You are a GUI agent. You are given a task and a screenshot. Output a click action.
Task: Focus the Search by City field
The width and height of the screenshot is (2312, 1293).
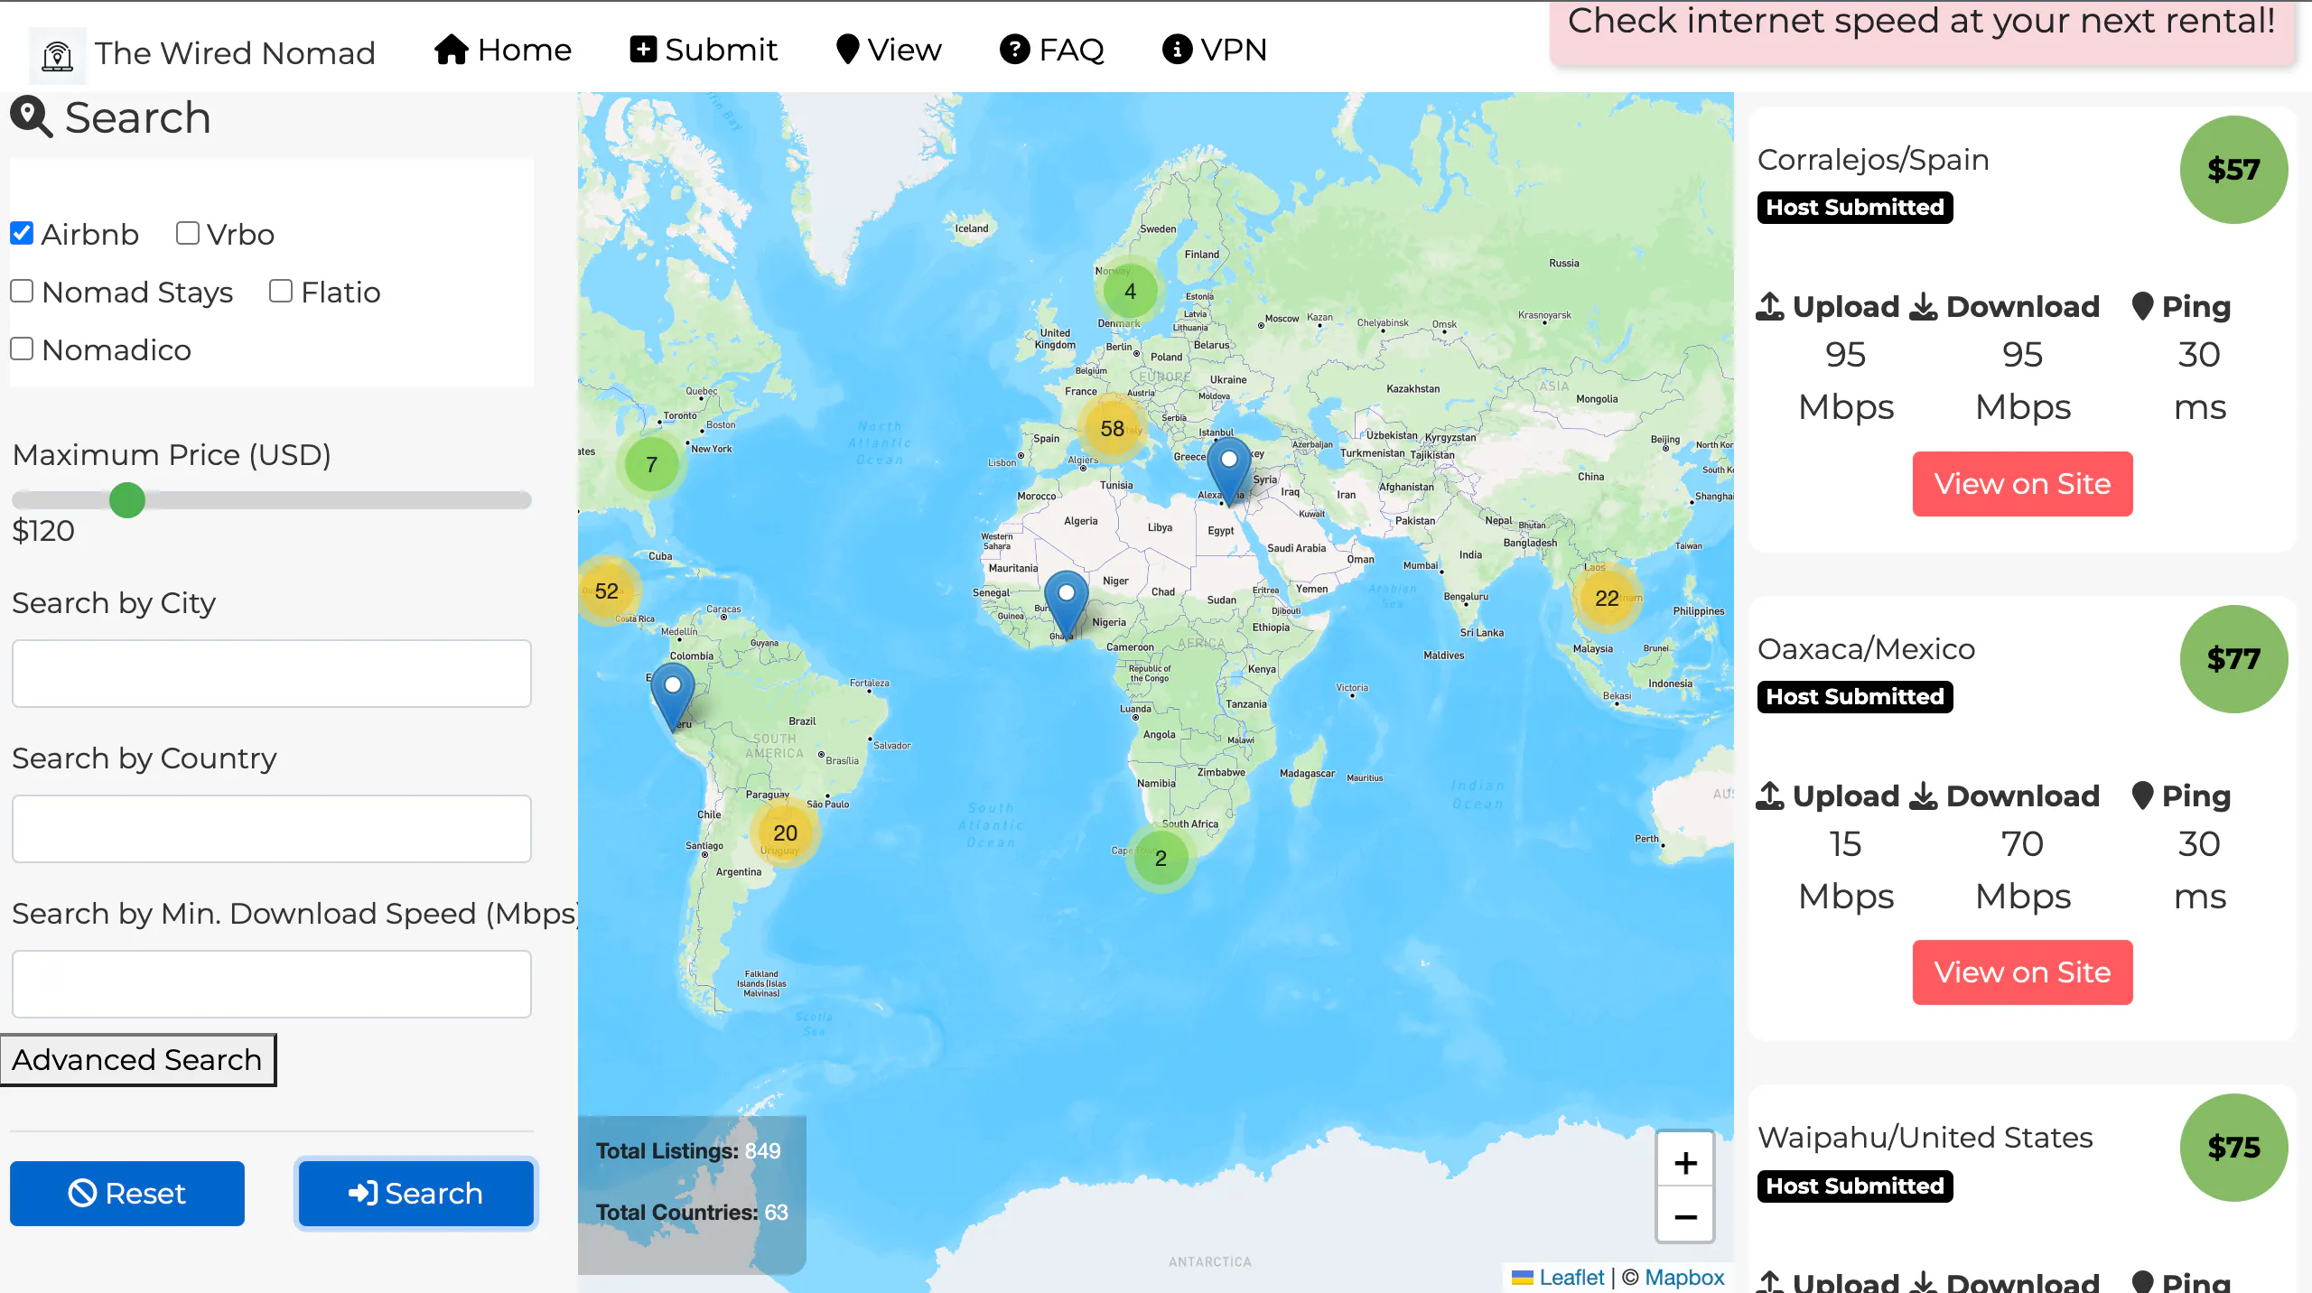pyautogui.click(x=272, y=674)
